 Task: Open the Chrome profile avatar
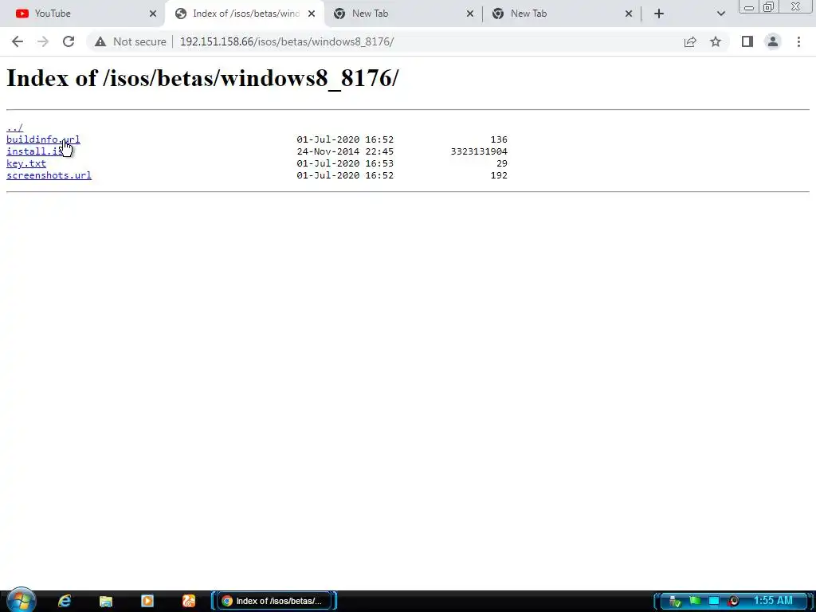pyautogui.click(x=773, y=41)
